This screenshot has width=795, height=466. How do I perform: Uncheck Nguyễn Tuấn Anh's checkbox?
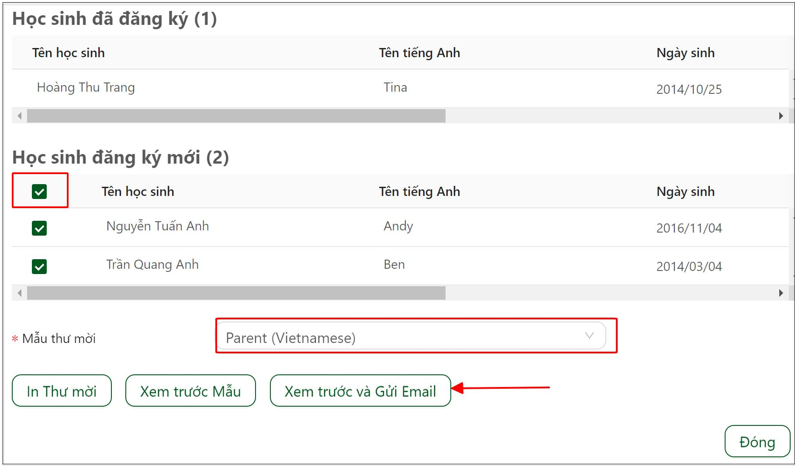click(x=39, y=228)
